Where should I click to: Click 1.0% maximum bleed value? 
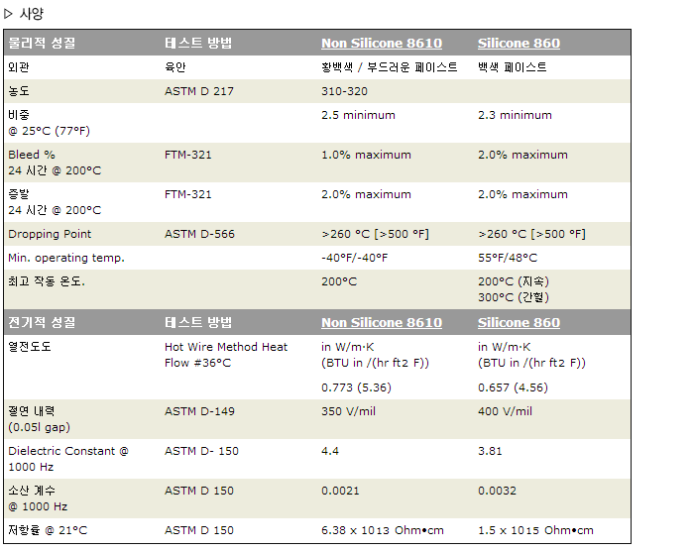(x=366, y=155)
